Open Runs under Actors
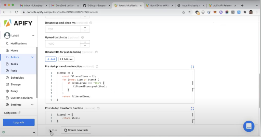 point(14,71)
